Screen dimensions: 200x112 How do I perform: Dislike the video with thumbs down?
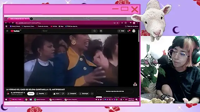point(63,94)
